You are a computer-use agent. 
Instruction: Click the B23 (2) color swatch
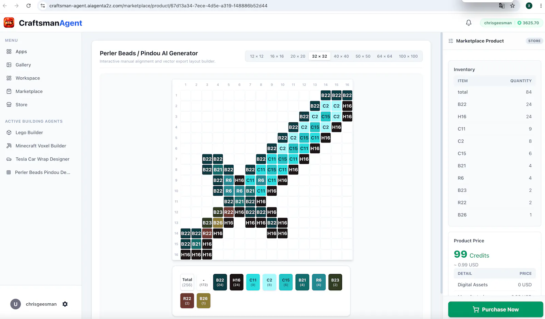click(335, 282)
